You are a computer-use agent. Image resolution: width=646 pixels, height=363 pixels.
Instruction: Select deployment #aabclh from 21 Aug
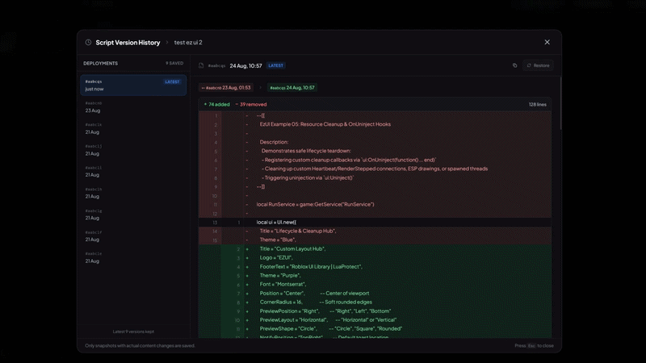point(133,193)
